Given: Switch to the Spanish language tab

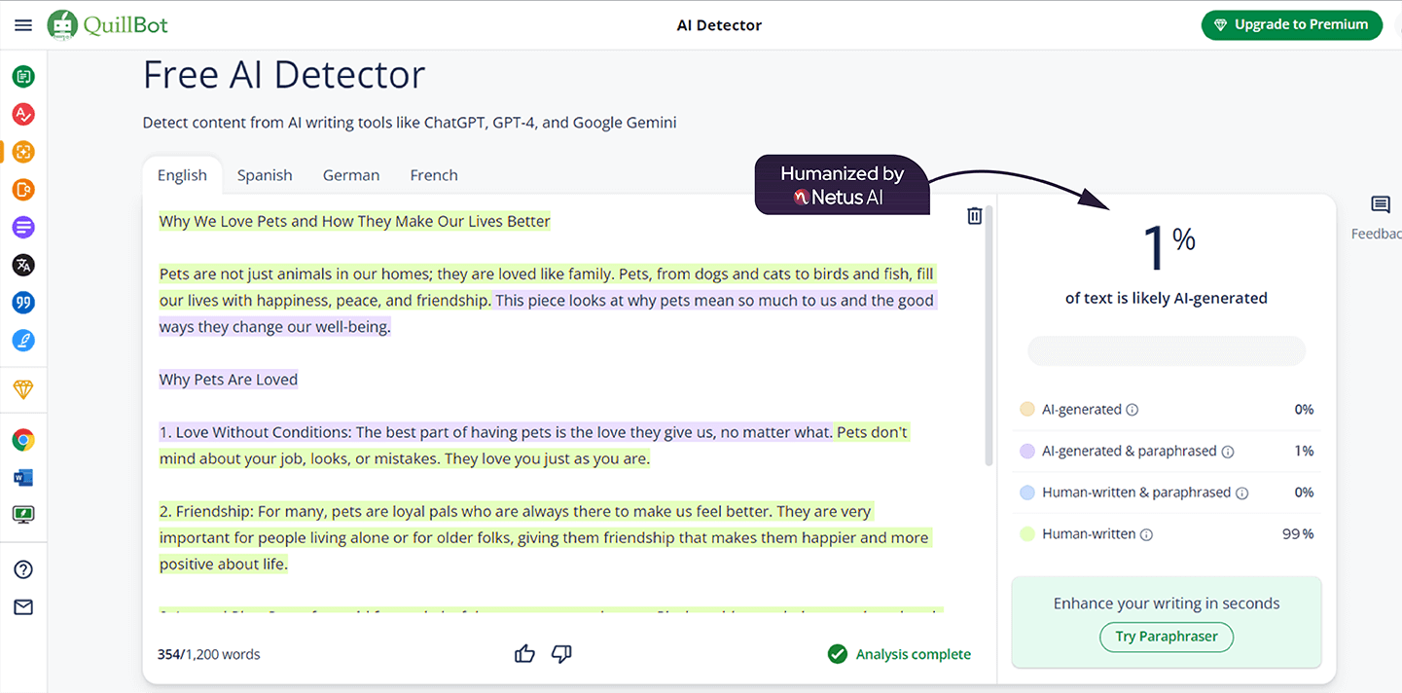Looking at the screenshot, I should tap(265, 175).
